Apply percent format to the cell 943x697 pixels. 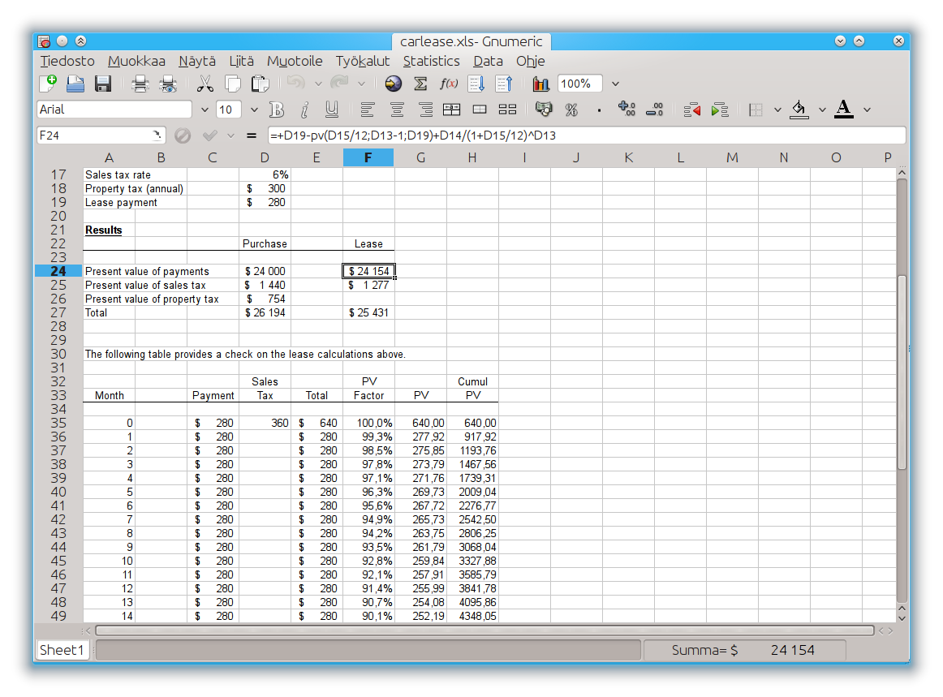571,110
